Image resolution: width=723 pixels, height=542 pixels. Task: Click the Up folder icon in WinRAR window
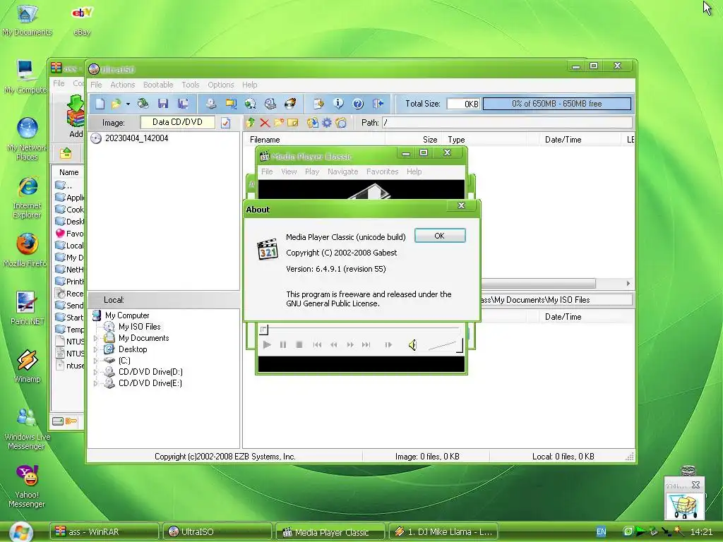(66, 153)
